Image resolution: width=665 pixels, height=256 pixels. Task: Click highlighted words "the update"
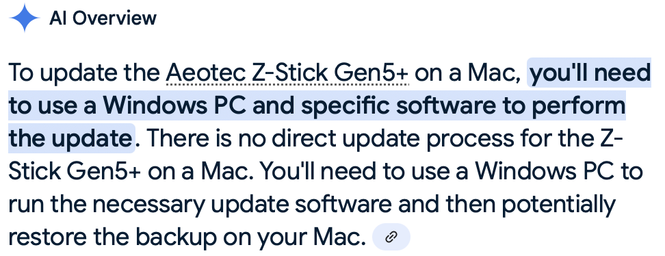tap(70, 138)
